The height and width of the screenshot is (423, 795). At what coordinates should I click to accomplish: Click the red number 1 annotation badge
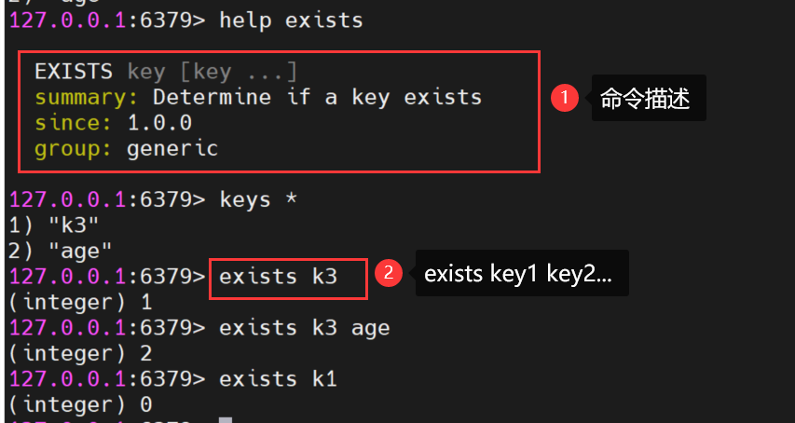click(564, 97)
